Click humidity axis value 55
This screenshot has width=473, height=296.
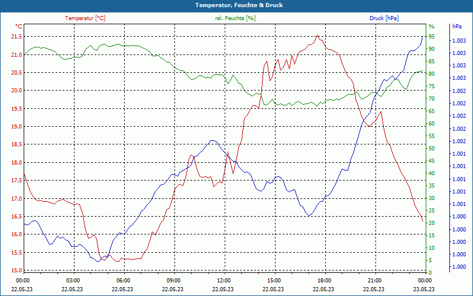[432, 136]
